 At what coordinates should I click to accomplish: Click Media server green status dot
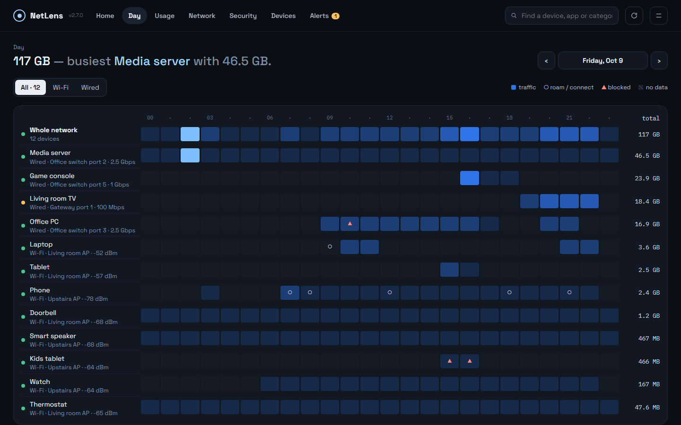coord(23,157)
